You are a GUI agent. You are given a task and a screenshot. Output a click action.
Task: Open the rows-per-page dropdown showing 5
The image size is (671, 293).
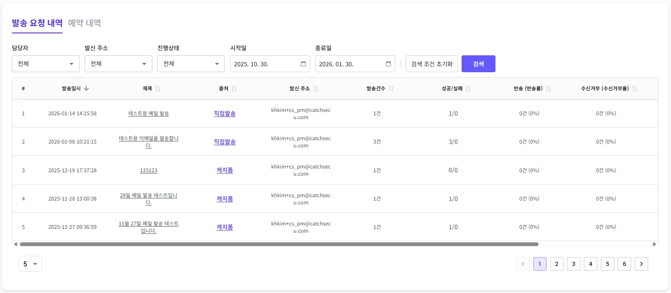point(30,264)
